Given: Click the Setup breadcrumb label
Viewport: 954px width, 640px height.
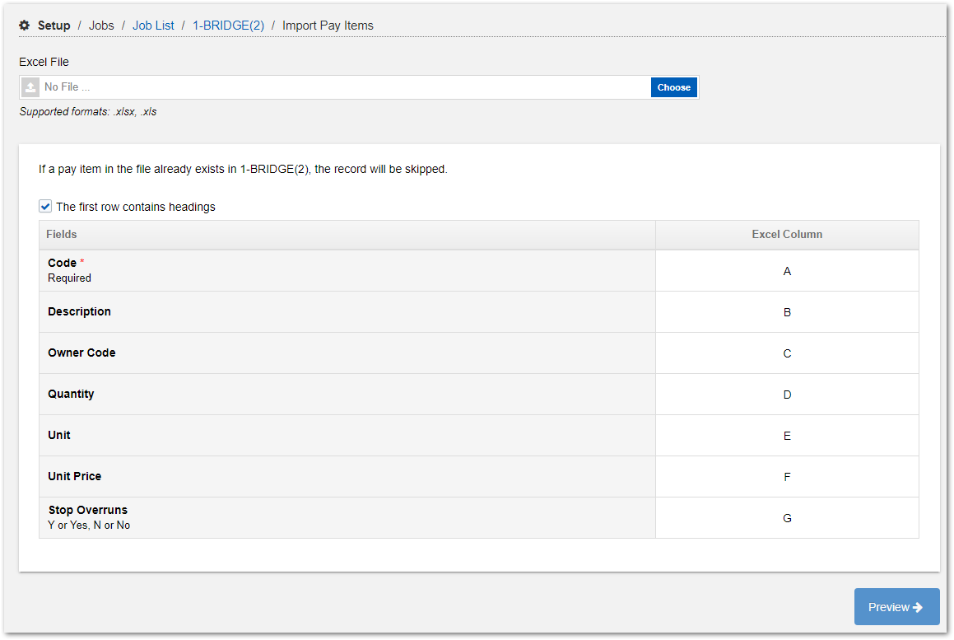Looking at the screenshot, I should click(x=52, y=26).
